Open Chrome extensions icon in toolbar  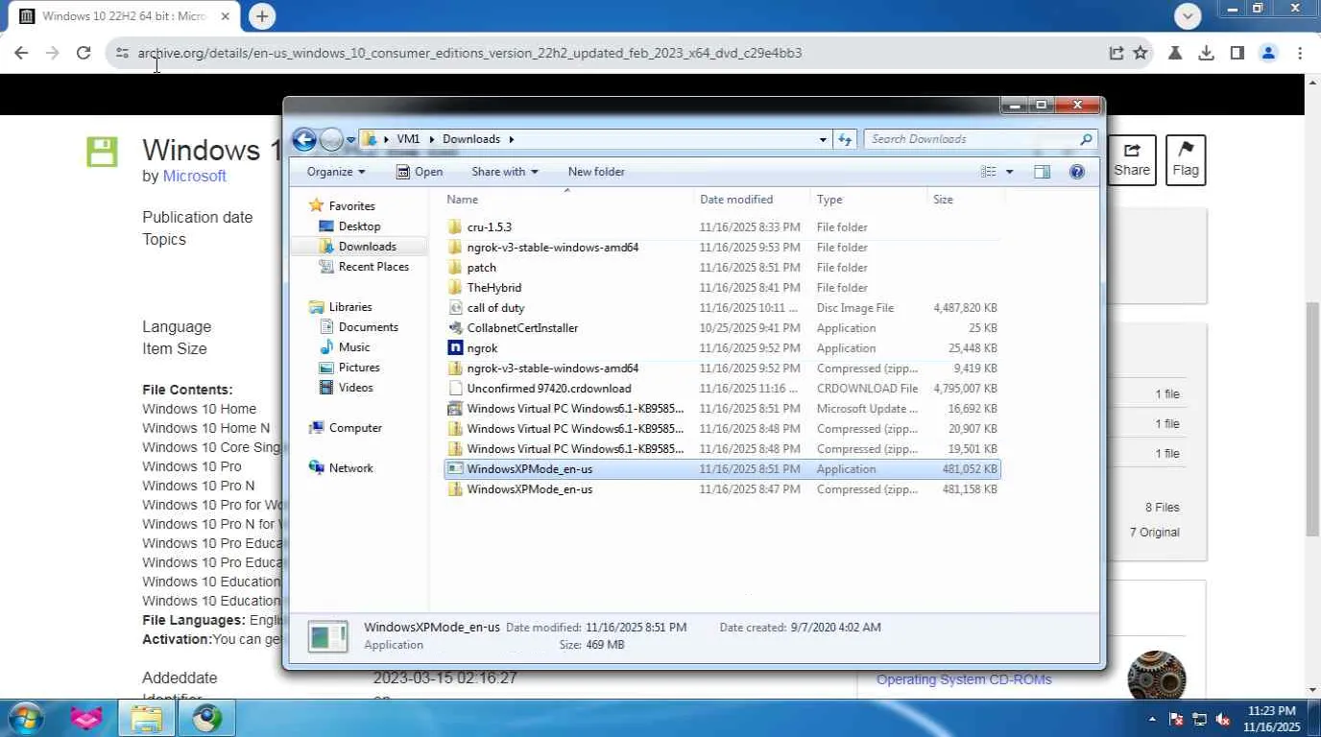coord(1174,53)
